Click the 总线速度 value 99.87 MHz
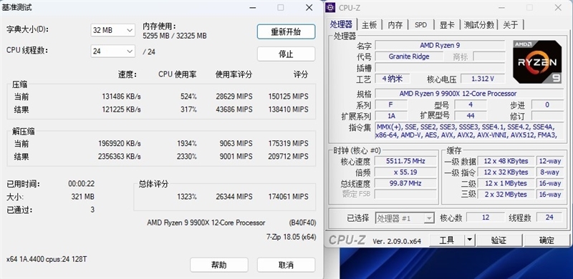The width and height of the screenshot is (573, 279). (x=405, y=183)
